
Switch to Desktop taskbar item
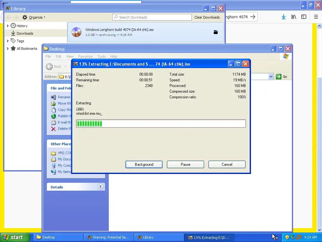tap(58, 237)
